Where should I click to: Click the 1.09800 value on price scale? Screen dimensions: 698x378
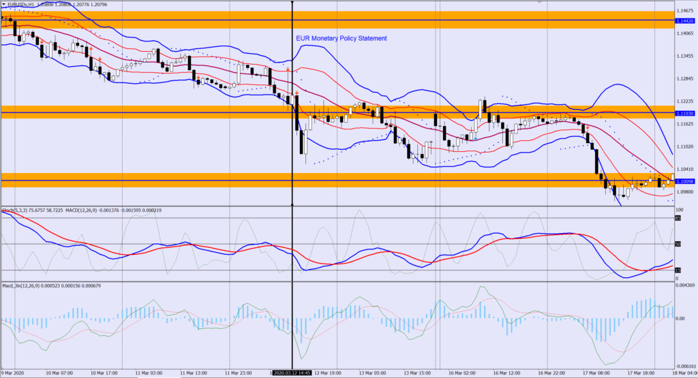tap(684, 192)
